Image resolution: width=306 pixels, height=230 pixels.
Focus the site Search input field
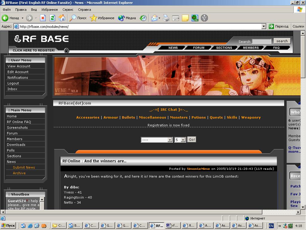tap(261, 41)
